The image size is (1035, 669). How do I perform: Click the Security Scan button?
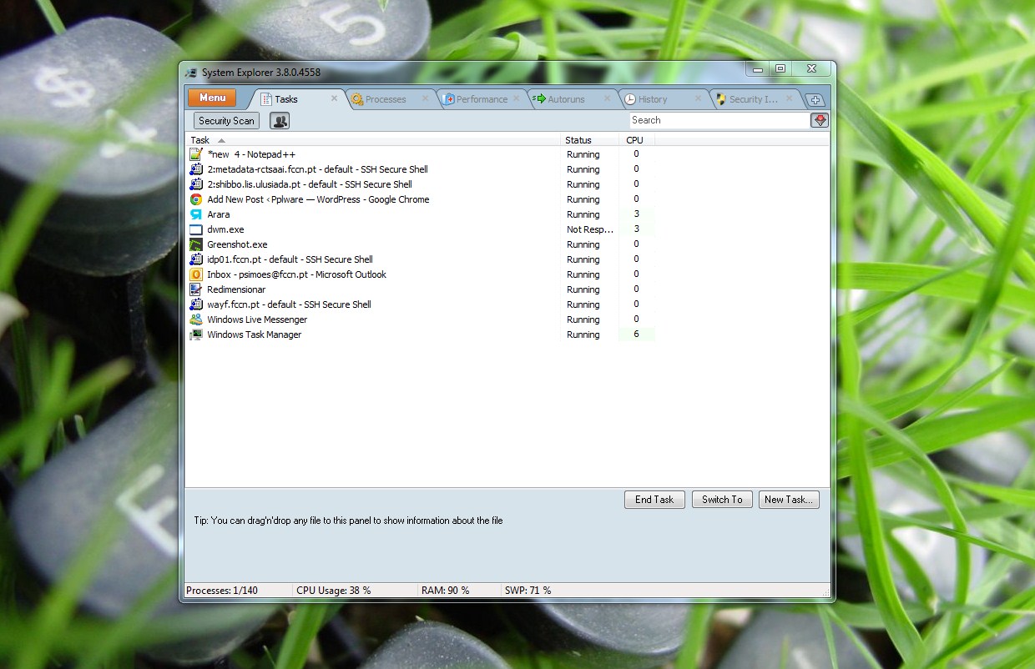pos(226,121)
